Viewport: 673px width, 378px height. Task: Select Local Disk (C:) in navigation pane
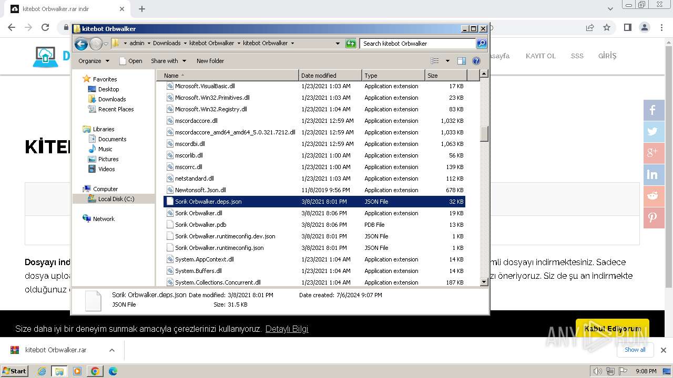point(116,199)
